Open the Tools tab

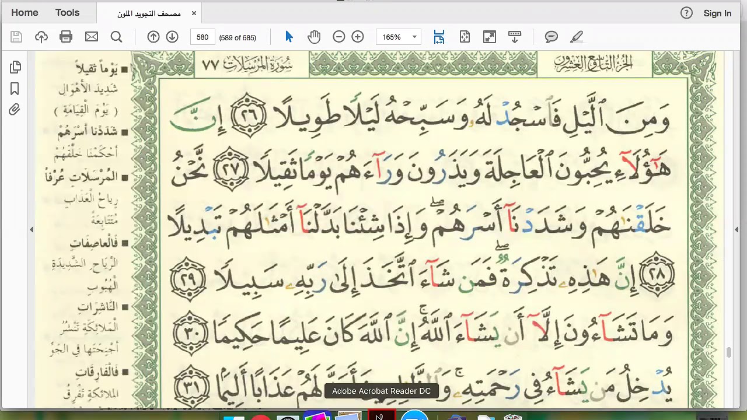[x=67, y=12]
